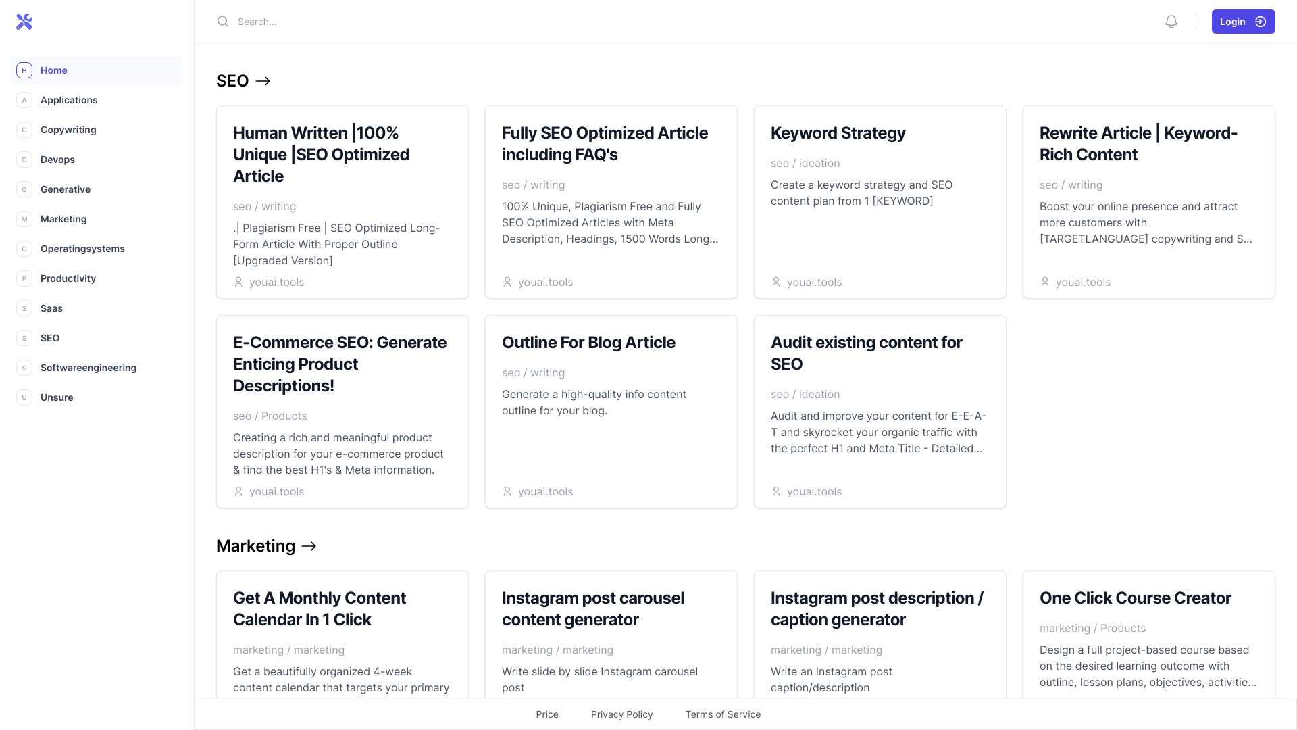Open the Price link in footer
Image resolution: width=1297 pixels, height=730 pixels.
pyautogui.click(x=547, y=714)
